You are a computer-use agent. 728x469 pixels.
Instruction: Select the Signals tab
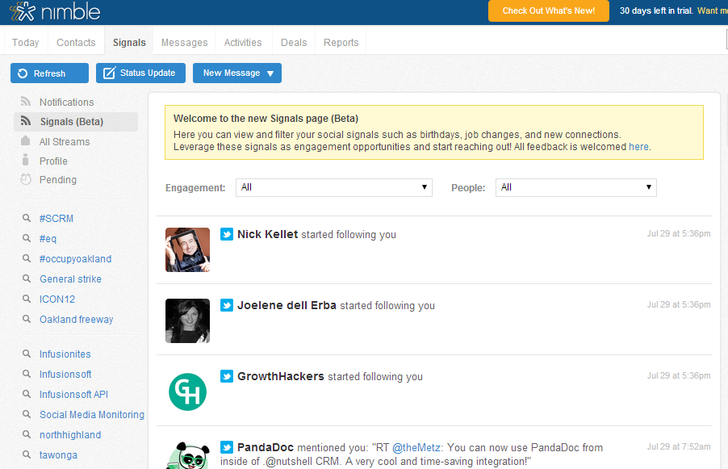pos(129,42)
